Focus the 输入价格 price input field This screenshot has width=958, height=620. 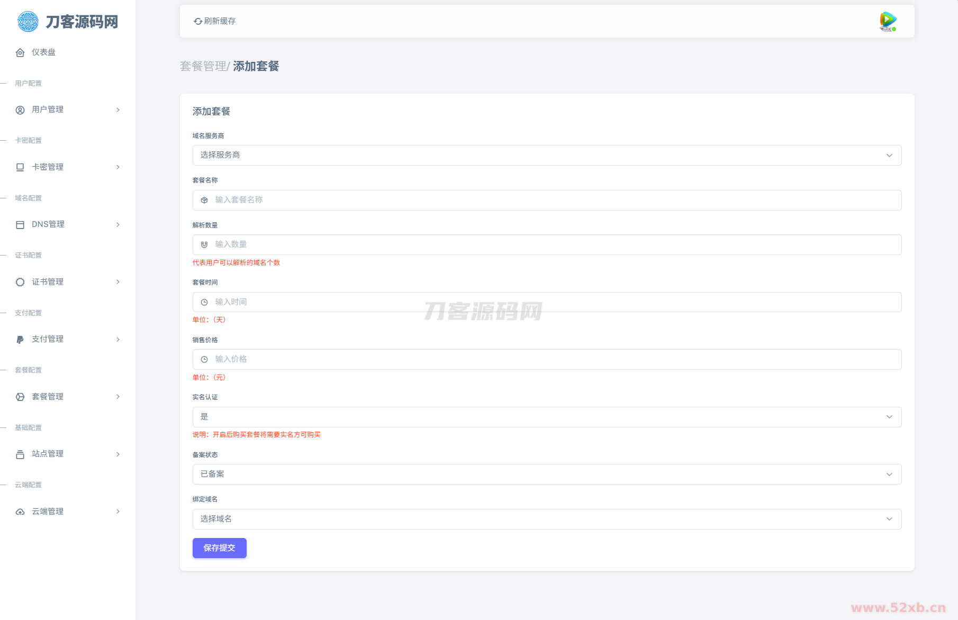coord(550,359)
